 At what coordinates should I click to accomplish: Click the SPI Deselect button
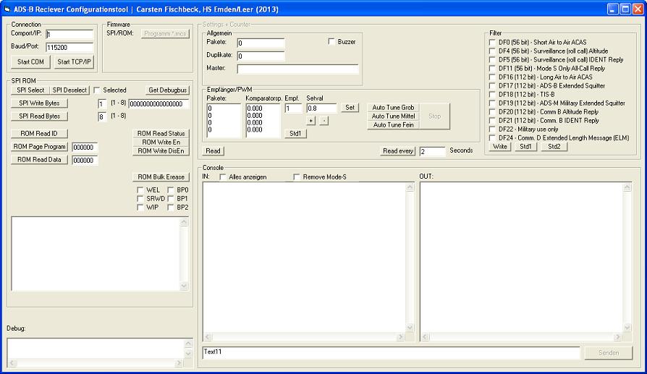click(69, 90)
